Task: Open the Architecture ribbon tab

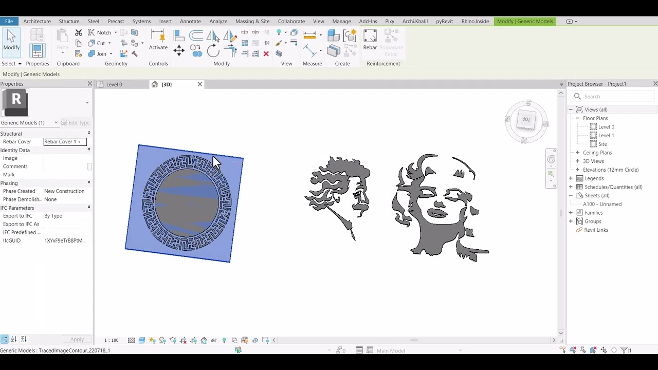Action: [x=37, y=21]
